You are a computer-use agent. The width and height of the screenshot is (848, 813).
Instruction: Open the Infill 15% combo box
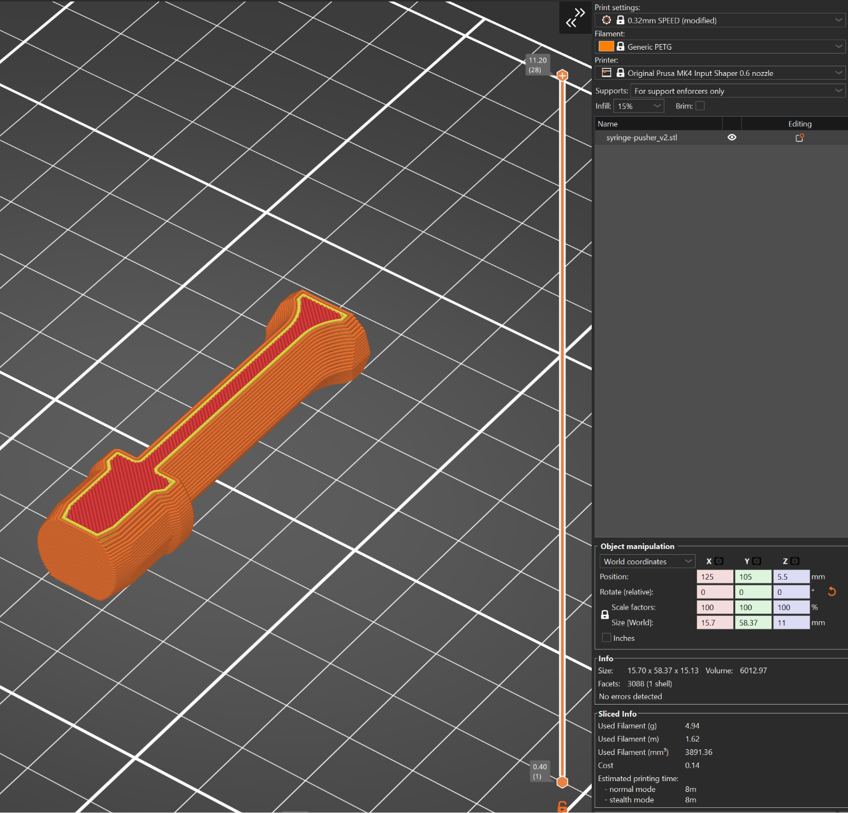[639, 106]
